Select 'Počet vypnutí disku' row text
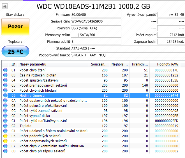The width and height of the screenshot is (185, 158). point(35,116)
